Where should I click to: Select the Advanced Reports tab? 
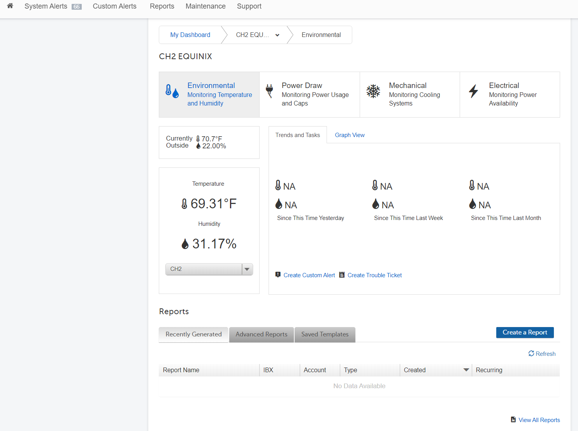(x=262, y=334)
